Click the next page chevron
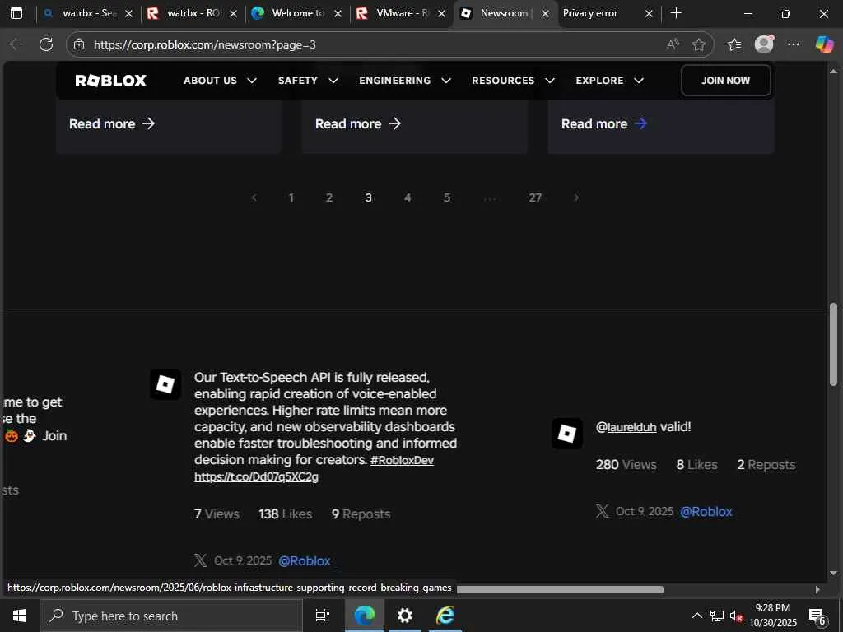843x632 pixels. click(x=576, y=197)
